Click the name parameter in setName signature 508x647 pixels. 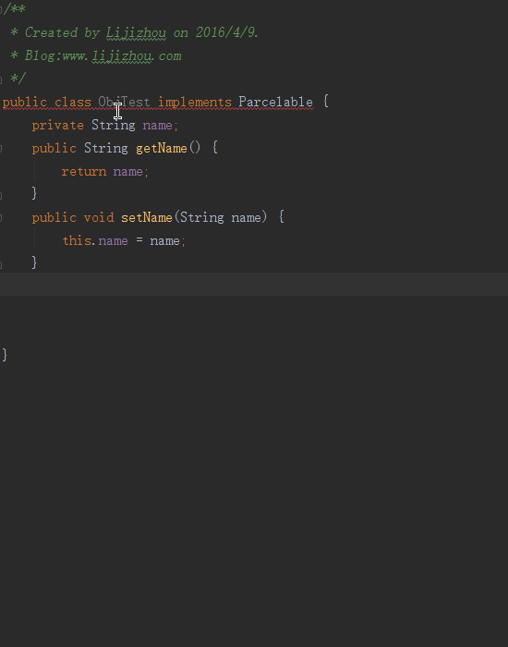247,217
